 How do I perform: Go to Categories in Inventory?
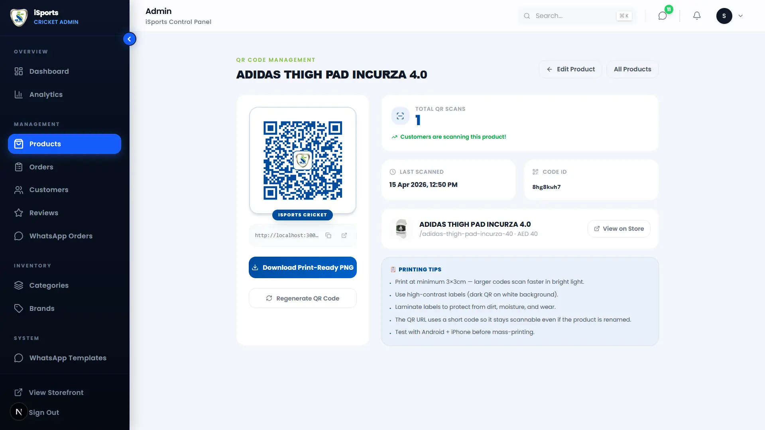point(65,285)
